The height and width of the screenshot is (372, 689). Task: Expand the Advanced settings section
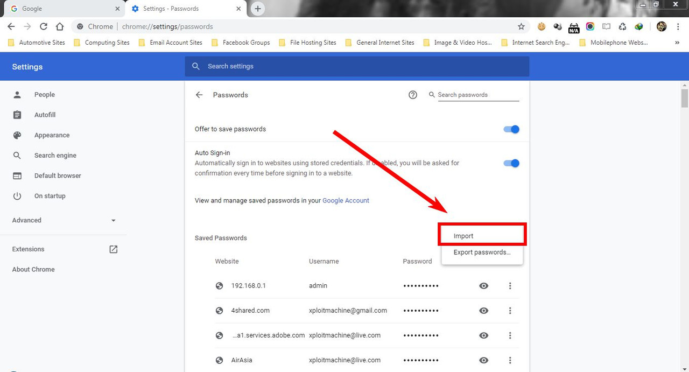[x=64, y=220]
